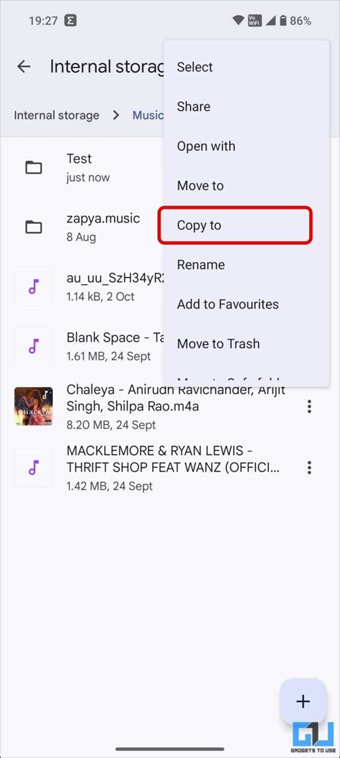Tap the au_uu music note icon
This screenshot has height=758, width=340.
[x=33, y=286]
